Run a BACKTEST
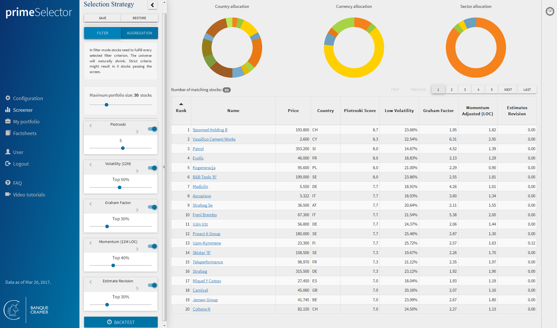The image size is (557, 328). 120,322
